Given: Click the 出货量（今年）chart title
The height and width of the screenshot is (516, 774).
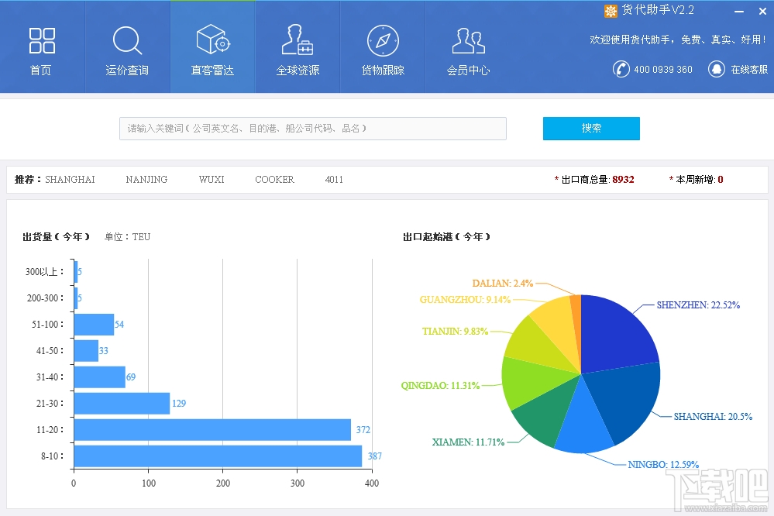Looking at the screenshot, I should pos(57,237).
